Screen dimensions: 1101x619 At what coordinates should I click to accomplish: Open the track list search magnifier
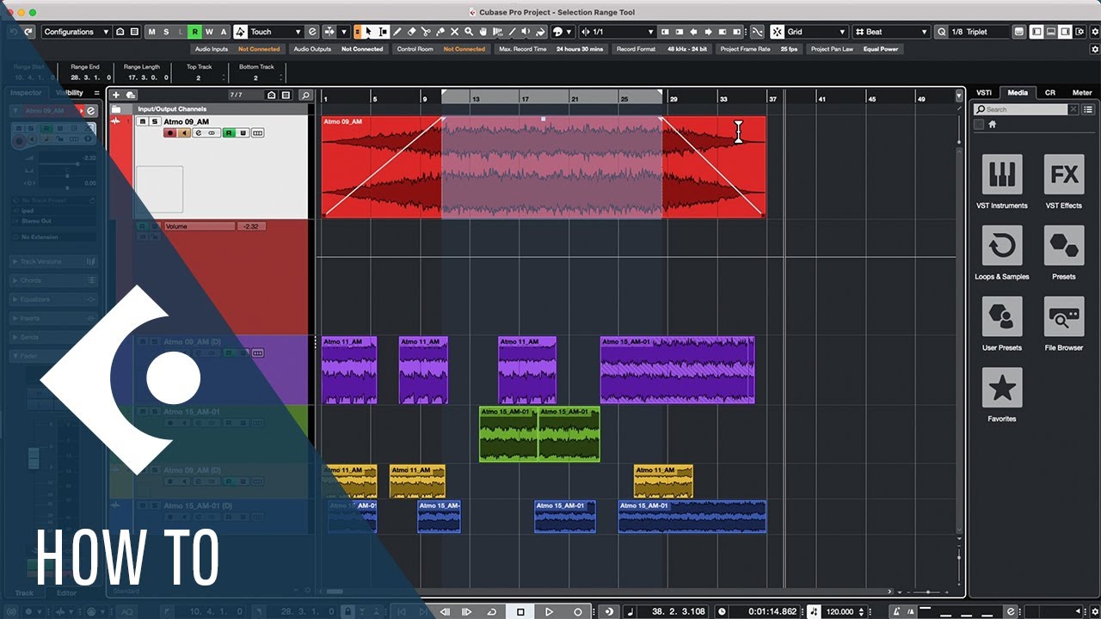point(304,95)
